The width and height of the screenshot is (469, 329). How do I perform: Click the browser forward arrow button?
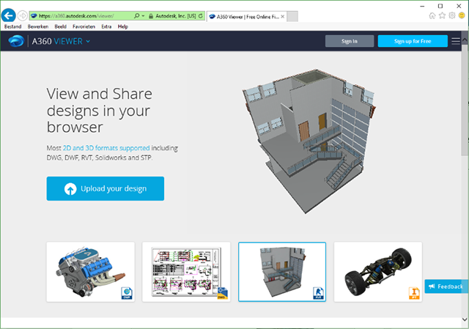coord(23,15)
